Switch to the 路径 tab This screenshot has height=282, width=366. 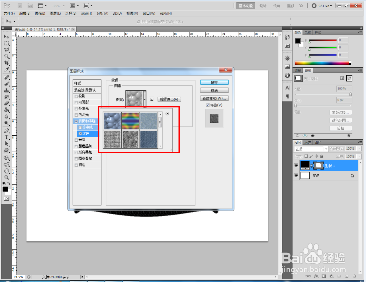pyautogui.click(x=318, y=142)
